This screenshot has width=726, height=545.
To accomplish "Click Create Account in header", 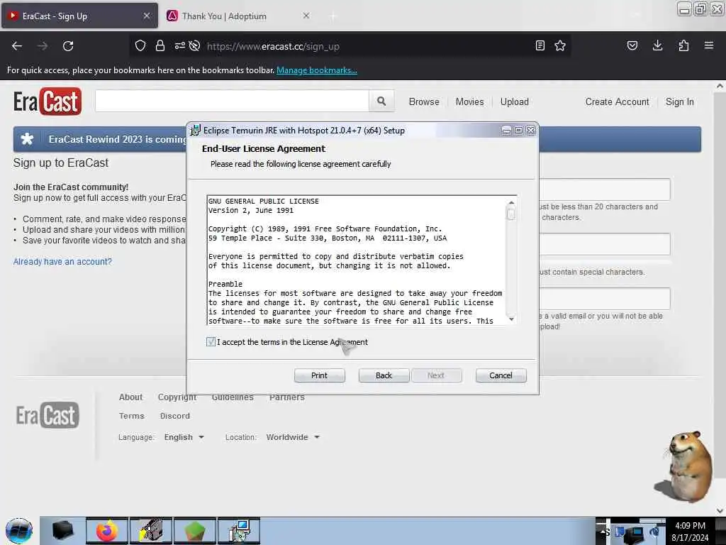I will tap(618, 101).
